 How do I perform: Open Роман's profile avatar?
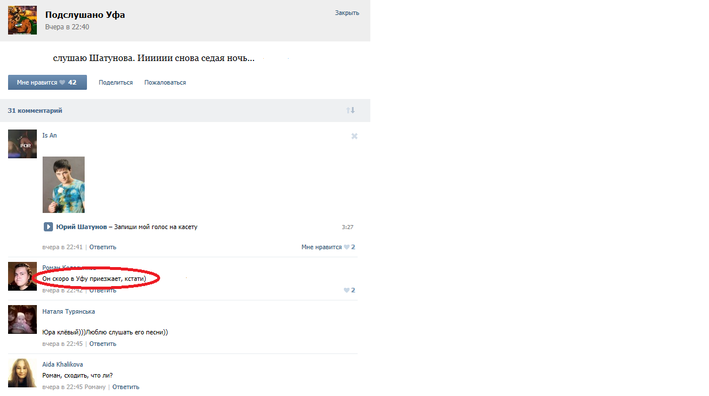point(22,276)
